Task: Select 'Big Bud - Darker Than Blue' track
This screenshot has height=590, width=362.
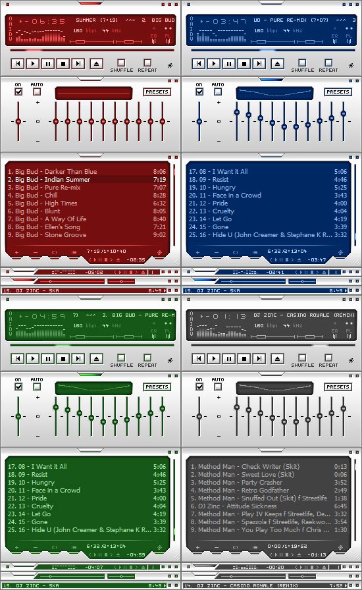Action: [x=86, y=172]
